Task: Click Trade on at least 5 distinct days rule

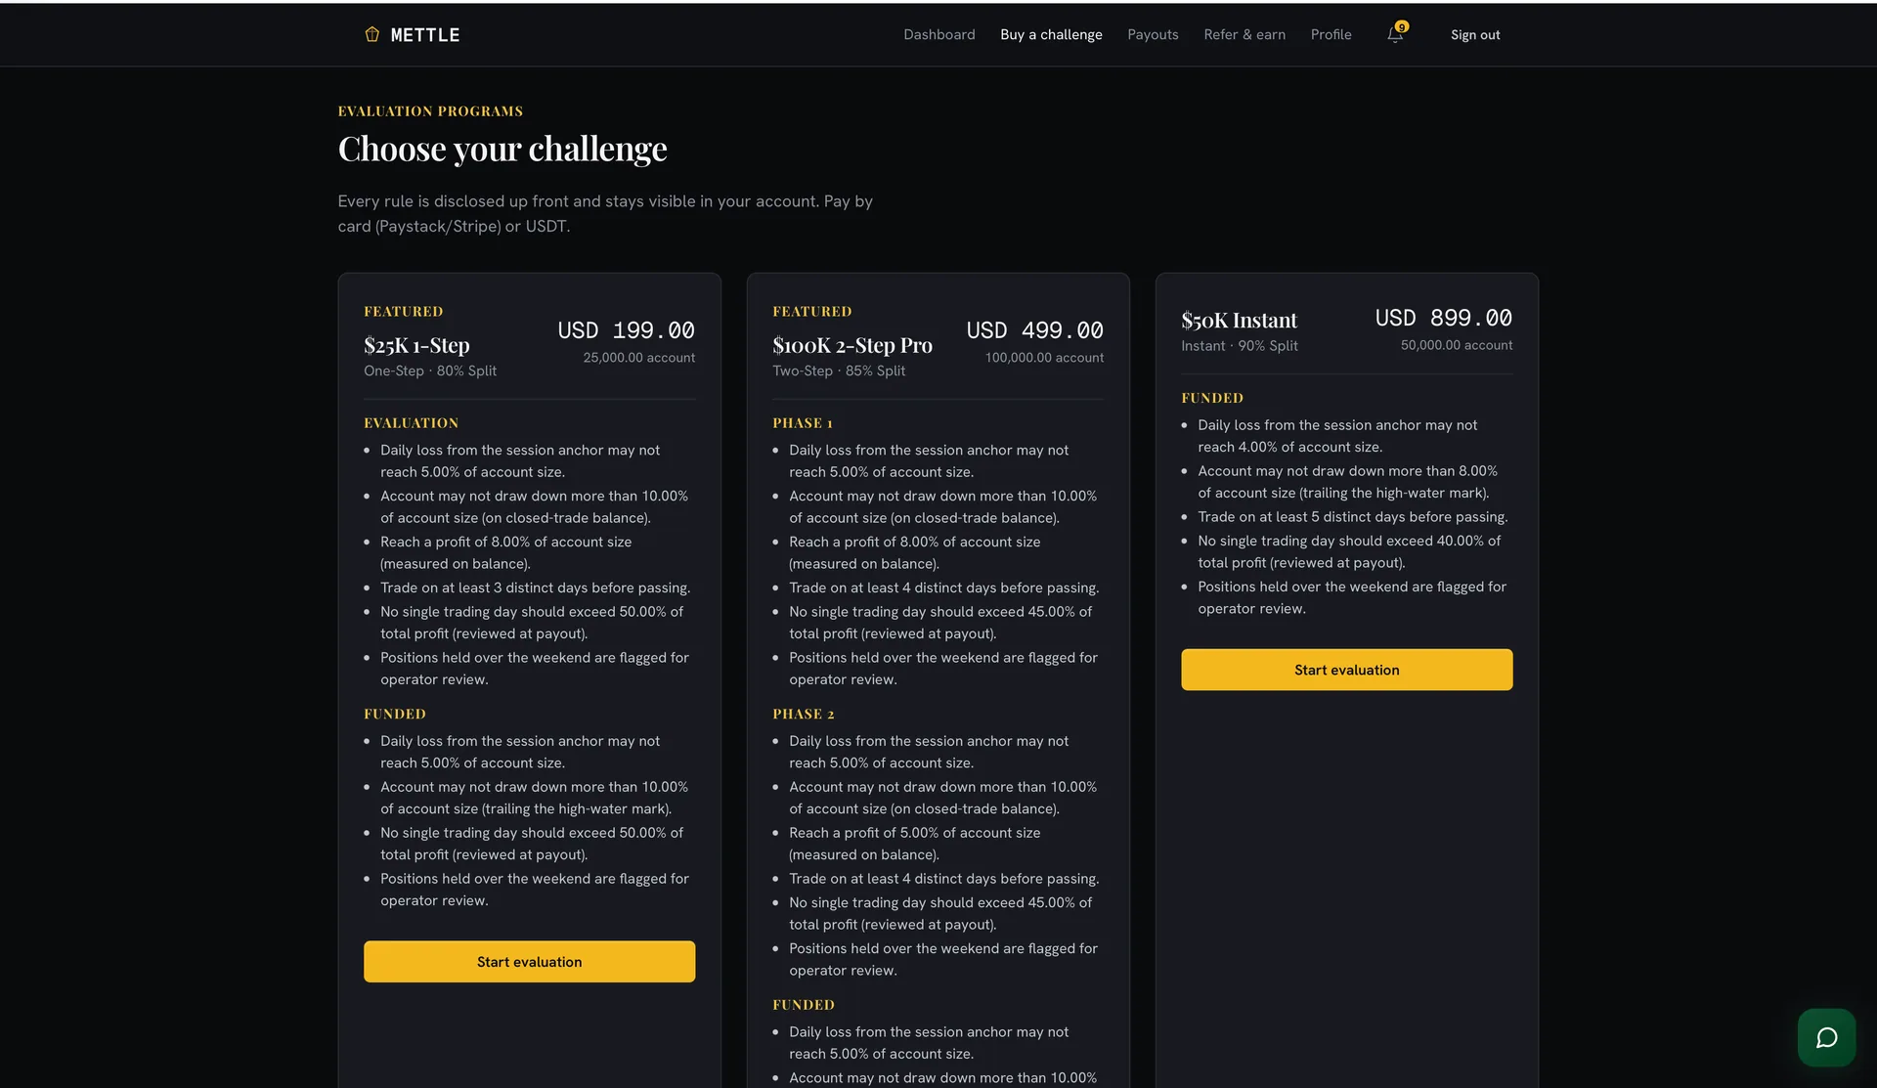Action: (x=1352, y=516)
